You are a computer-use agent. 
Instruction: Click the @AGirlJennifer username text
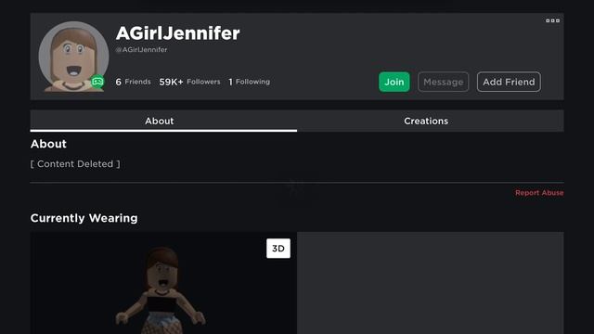pos(141,49)
